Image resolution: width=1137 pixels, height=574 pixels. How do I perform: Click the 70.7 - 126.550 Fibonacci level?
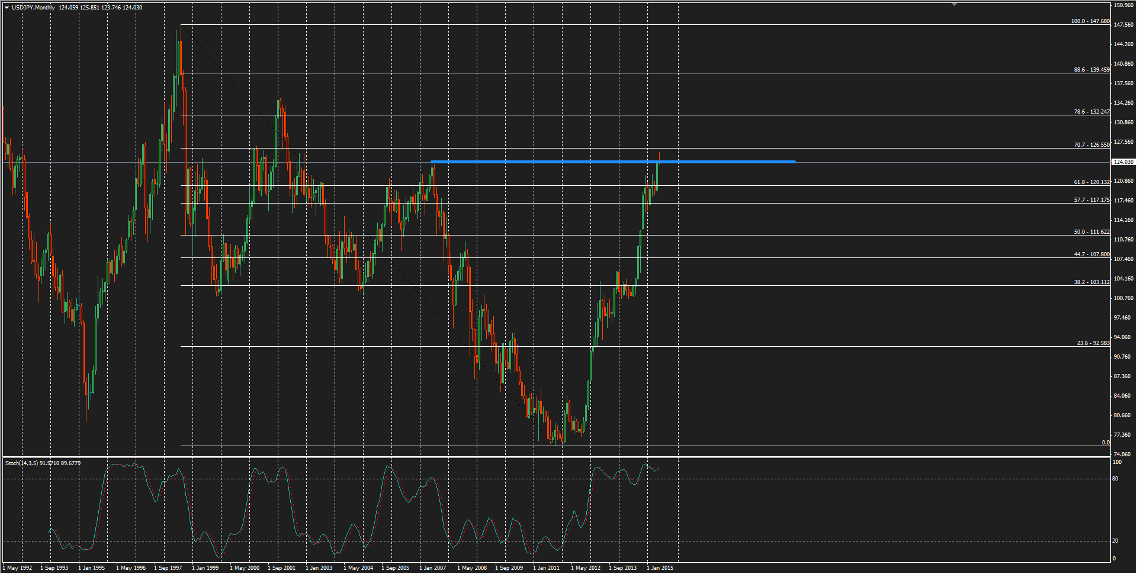click(1091, 145)
